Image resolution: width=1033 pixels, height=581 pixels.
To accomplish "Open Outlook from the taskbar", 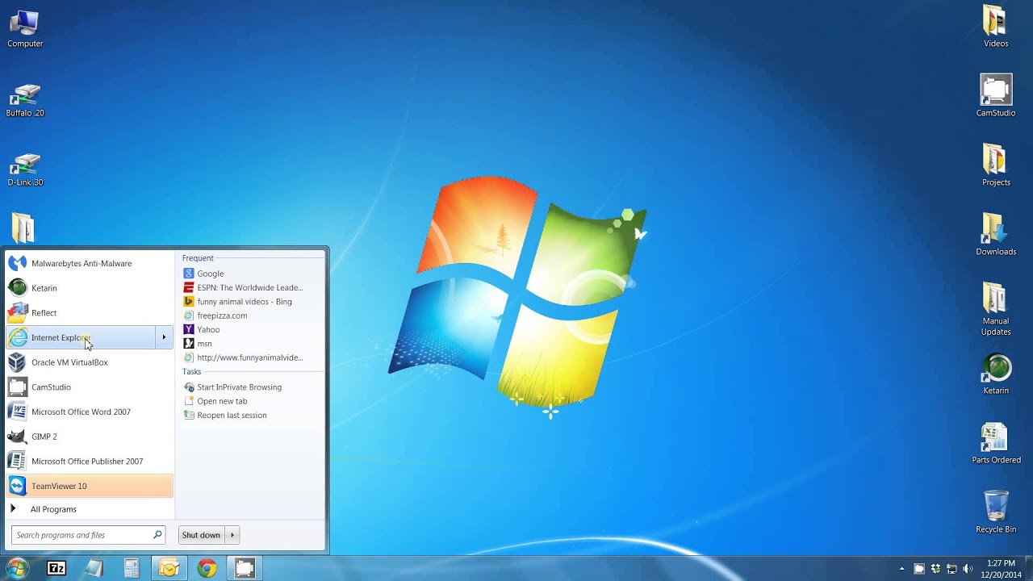I will pos(169,569).
